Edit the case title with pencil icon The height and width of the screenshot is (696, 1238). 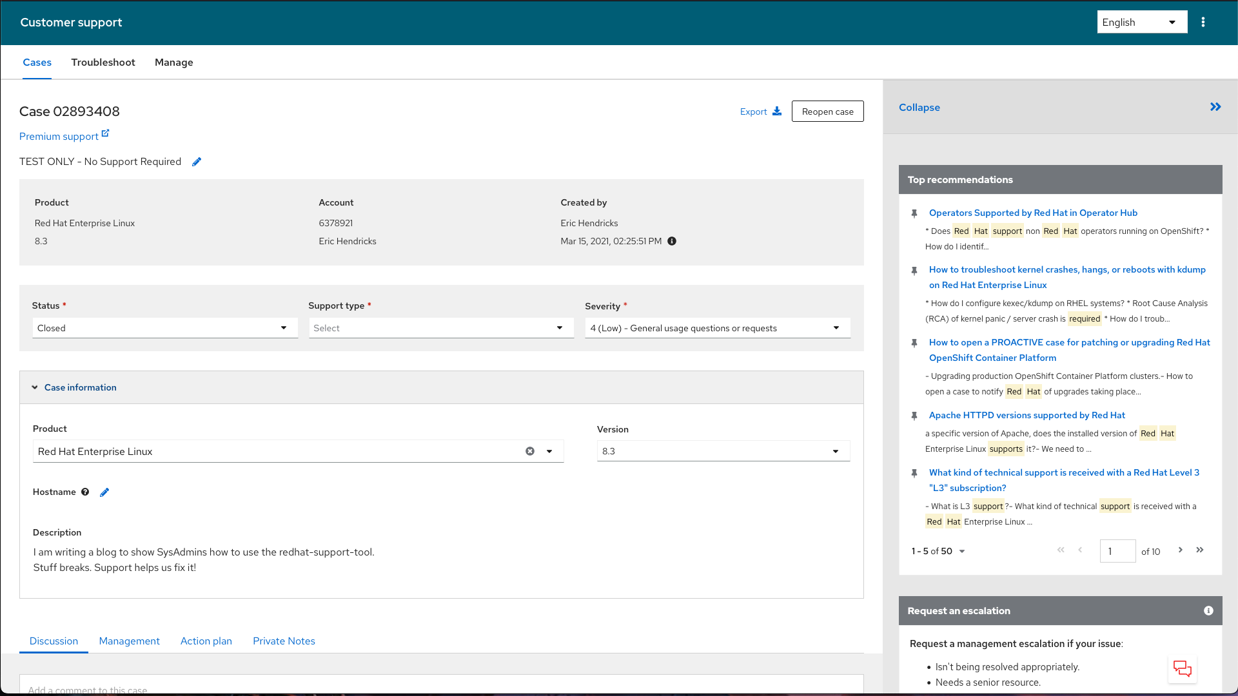197,162
